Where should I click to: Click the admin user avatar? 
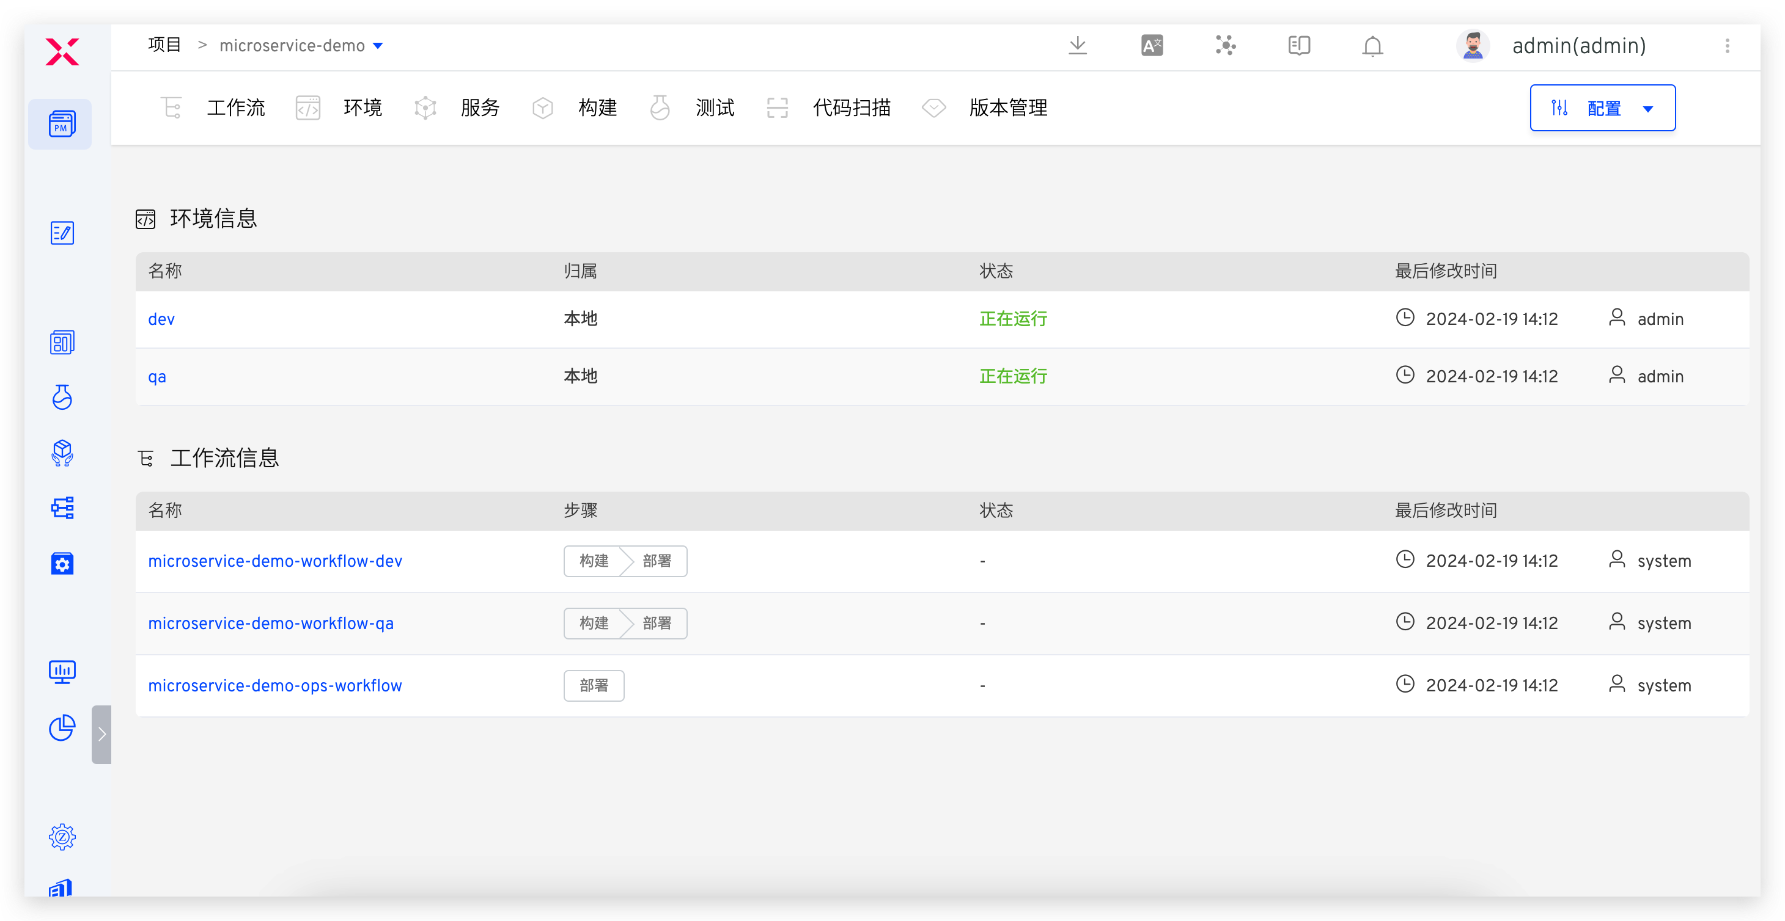(1473, 46)
